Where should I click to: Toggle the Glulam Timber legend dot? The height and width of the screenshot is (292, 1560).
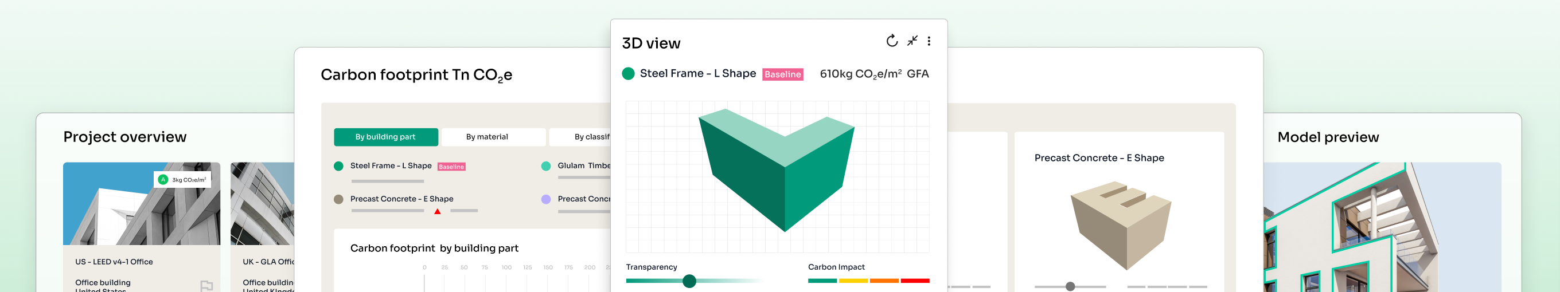(x=545, y=166)
